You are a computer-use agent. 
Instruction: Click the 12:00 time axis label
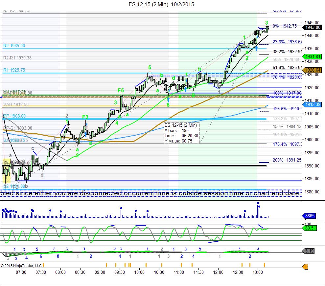click(218, 272)
